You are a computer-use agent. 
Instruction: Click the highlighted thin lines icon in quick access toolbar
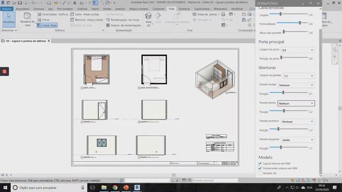point(95,3)
